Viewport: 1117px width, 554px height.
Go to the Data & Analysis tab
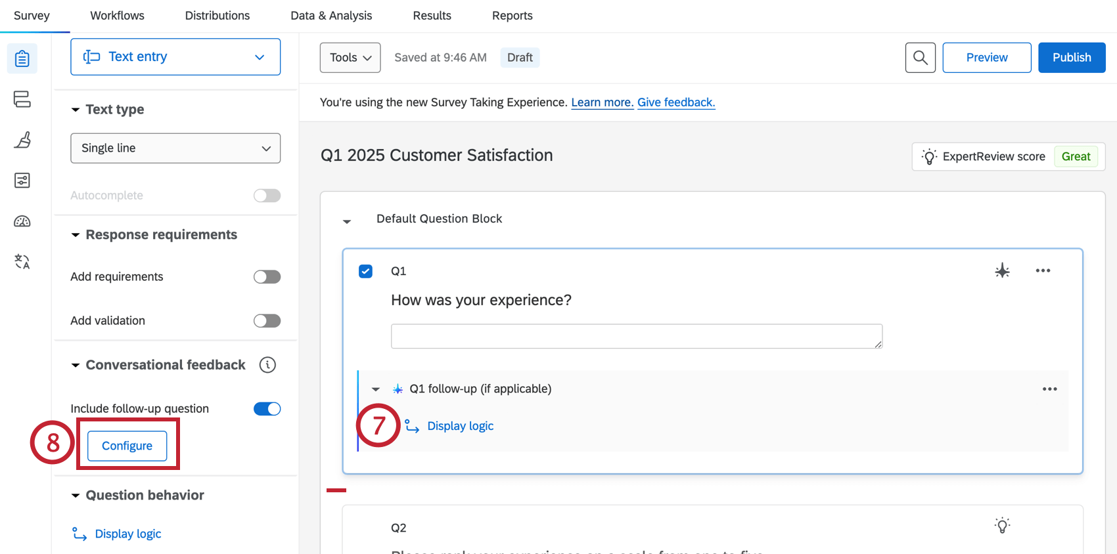[x=331, y=16]
